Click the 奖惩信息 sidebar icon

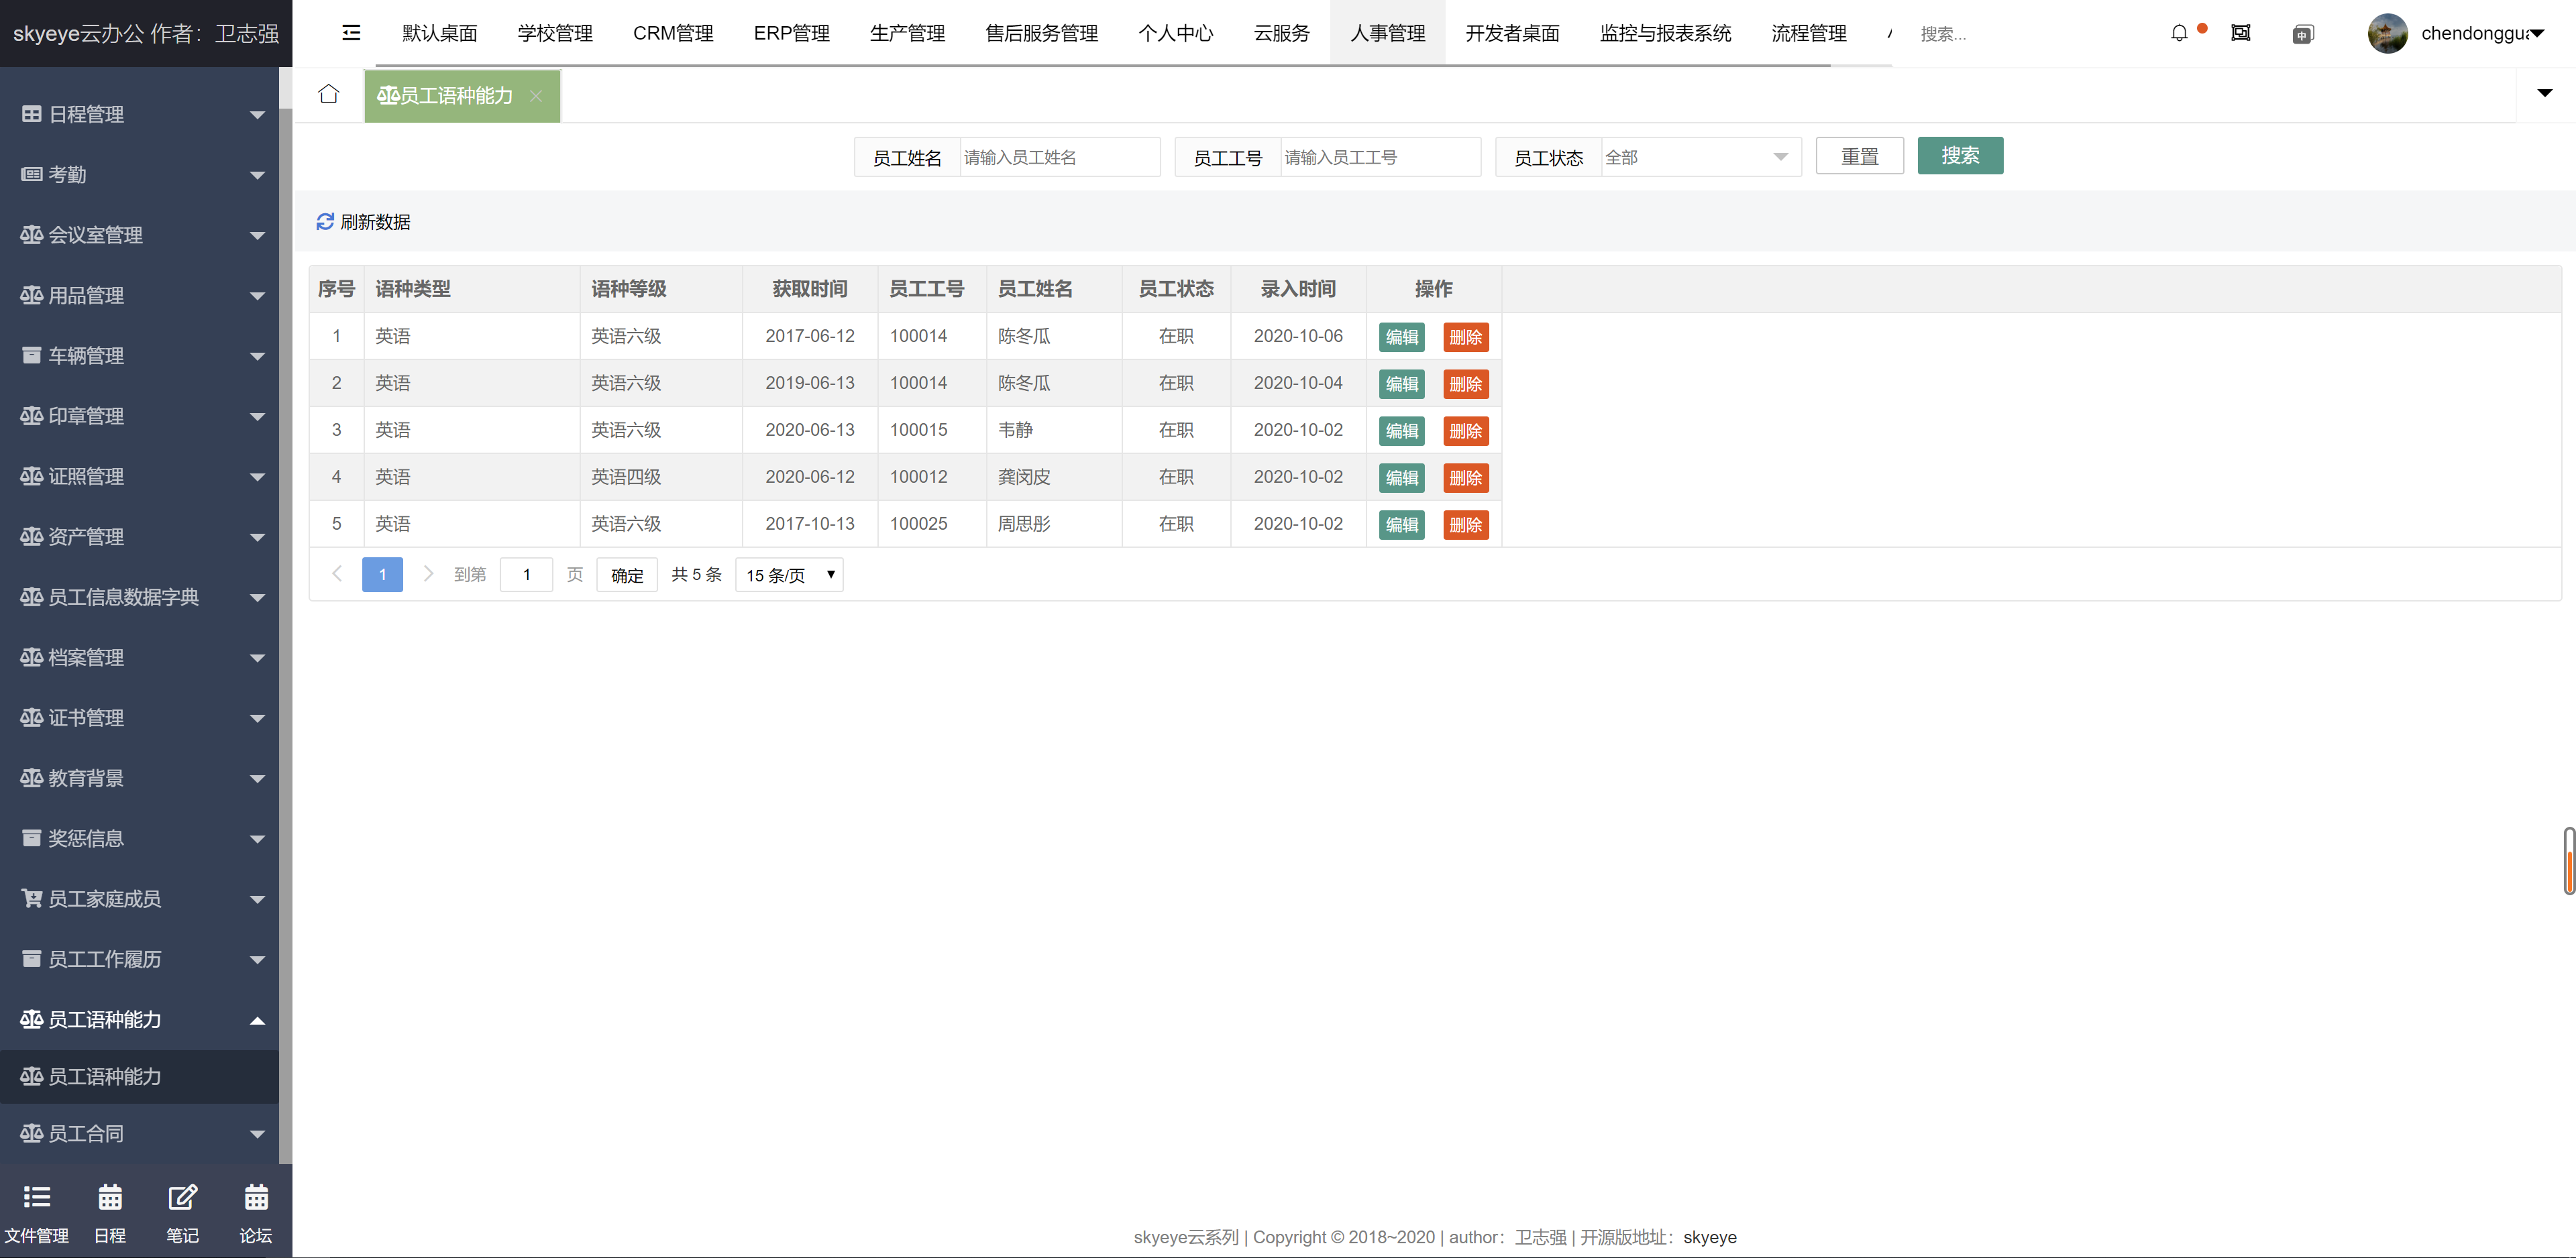(x=32, y=838)
